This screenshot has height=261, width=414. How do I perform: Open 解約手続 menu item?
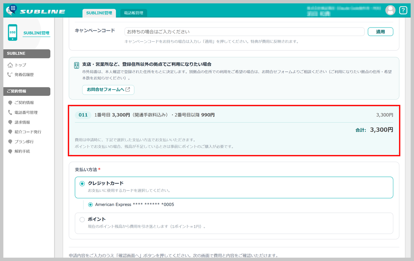click(22, 151)
